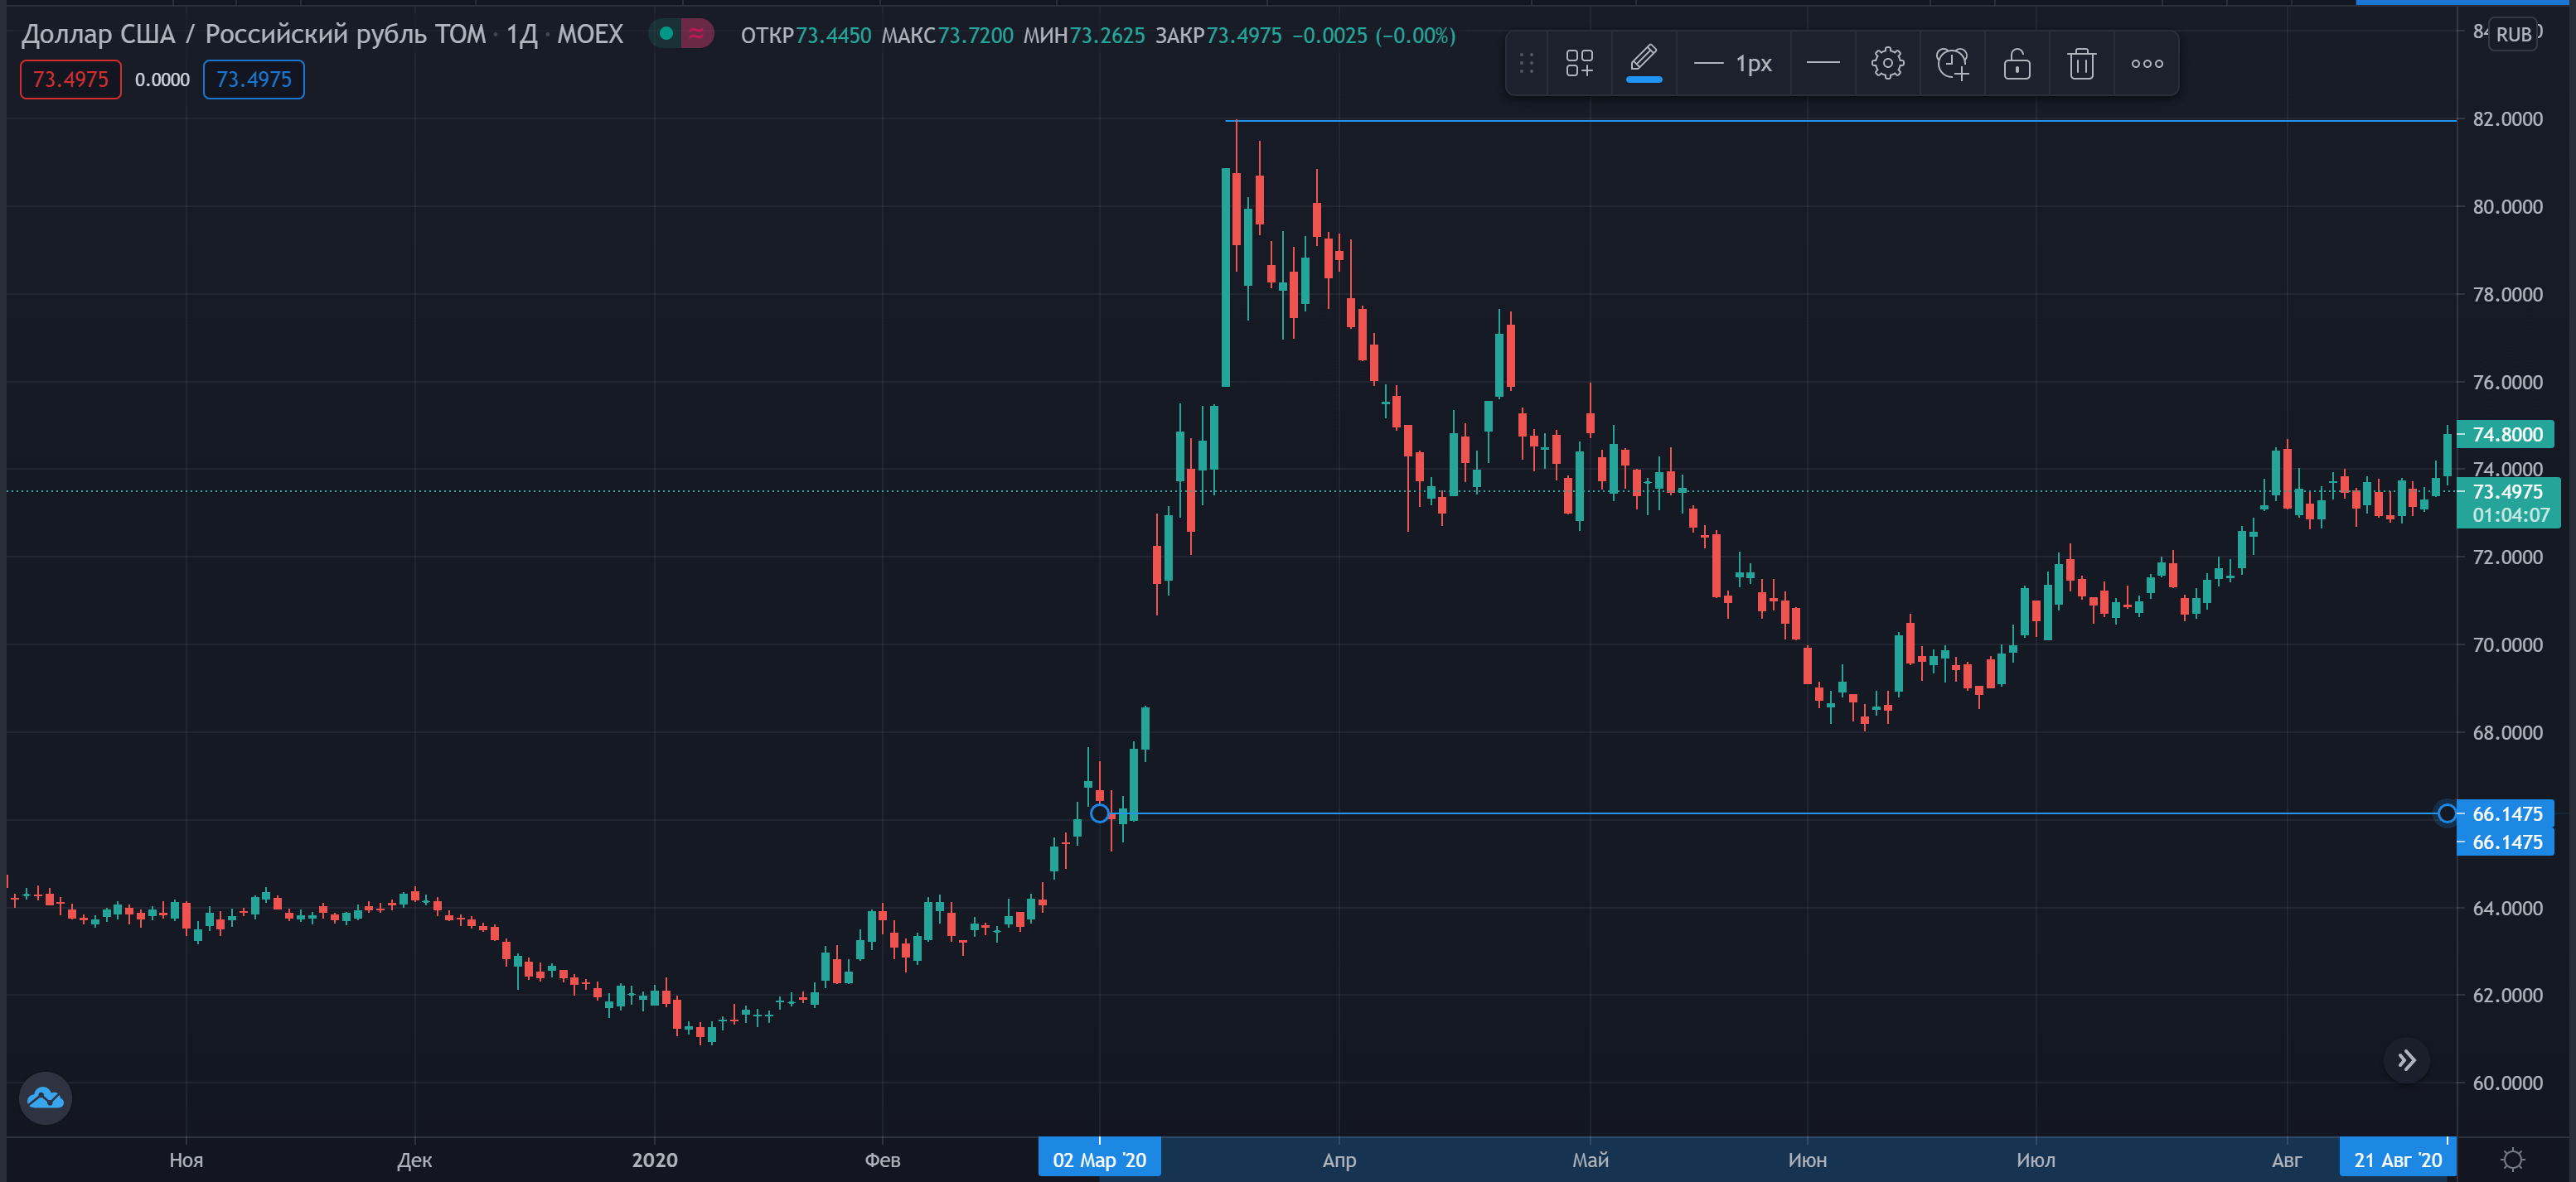Select the line anchor point at the price axis
Image resolution: width=2576 pixels, height=1182 pixels.
point(2447,813)
